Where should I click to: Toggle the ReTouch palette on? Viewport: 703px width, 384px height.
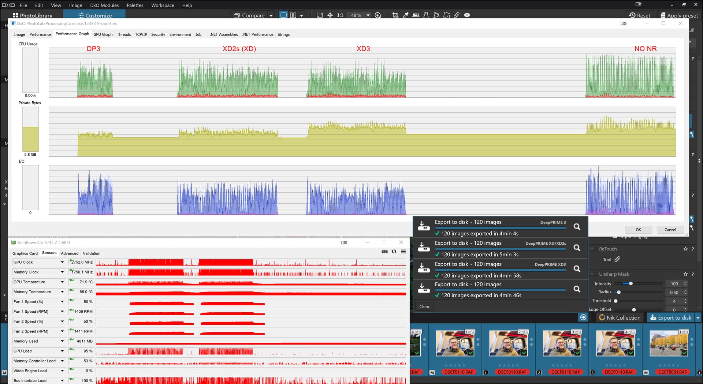coord(593,249)
